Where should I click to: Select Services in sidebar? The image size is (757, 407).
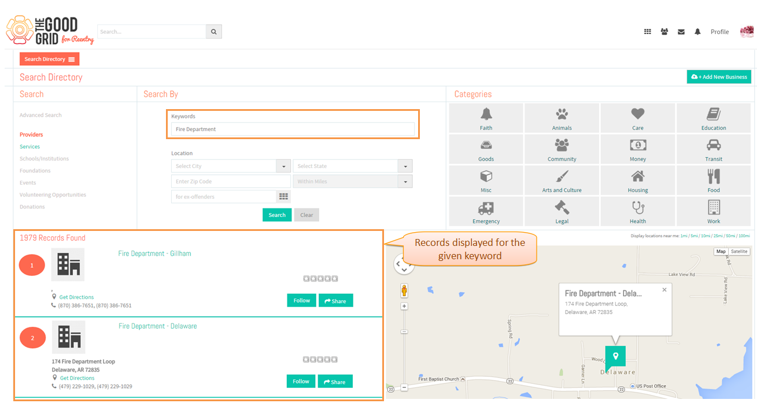click(x=30, y=147)
